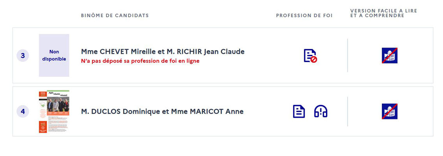
Task: Click the candidates' group photo in the flyer
Action: coord(58,104)
